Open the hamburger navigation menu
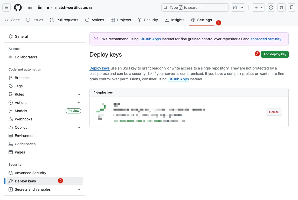Image resolution: width=298 pixels, height=200 pixels. pyautogui.click(x=7, y=8)
